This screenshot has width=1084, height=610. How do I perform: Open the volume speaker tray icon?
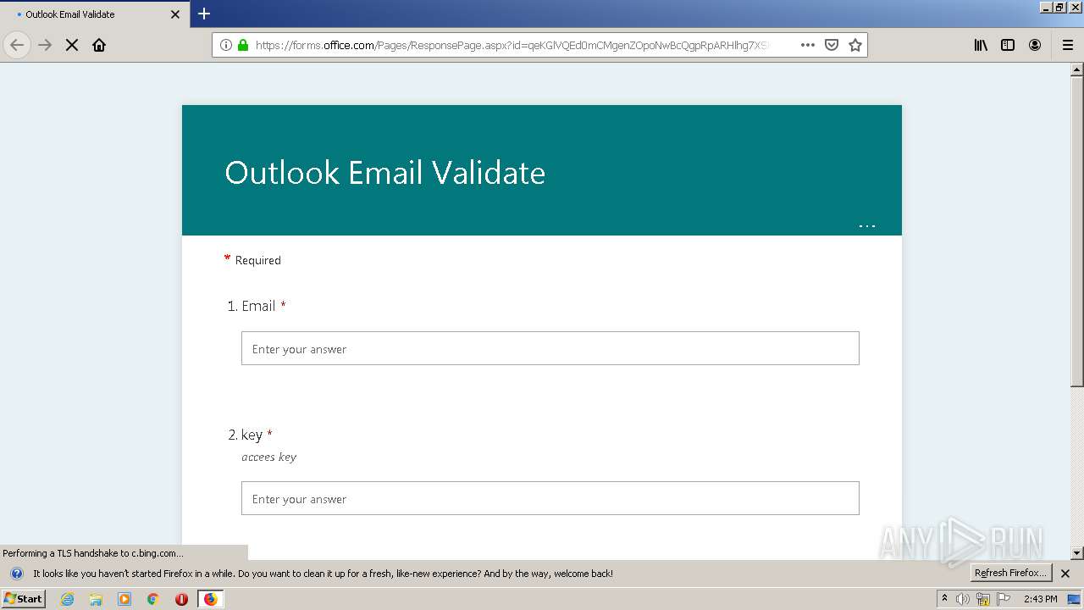click(x=963, y=599)
